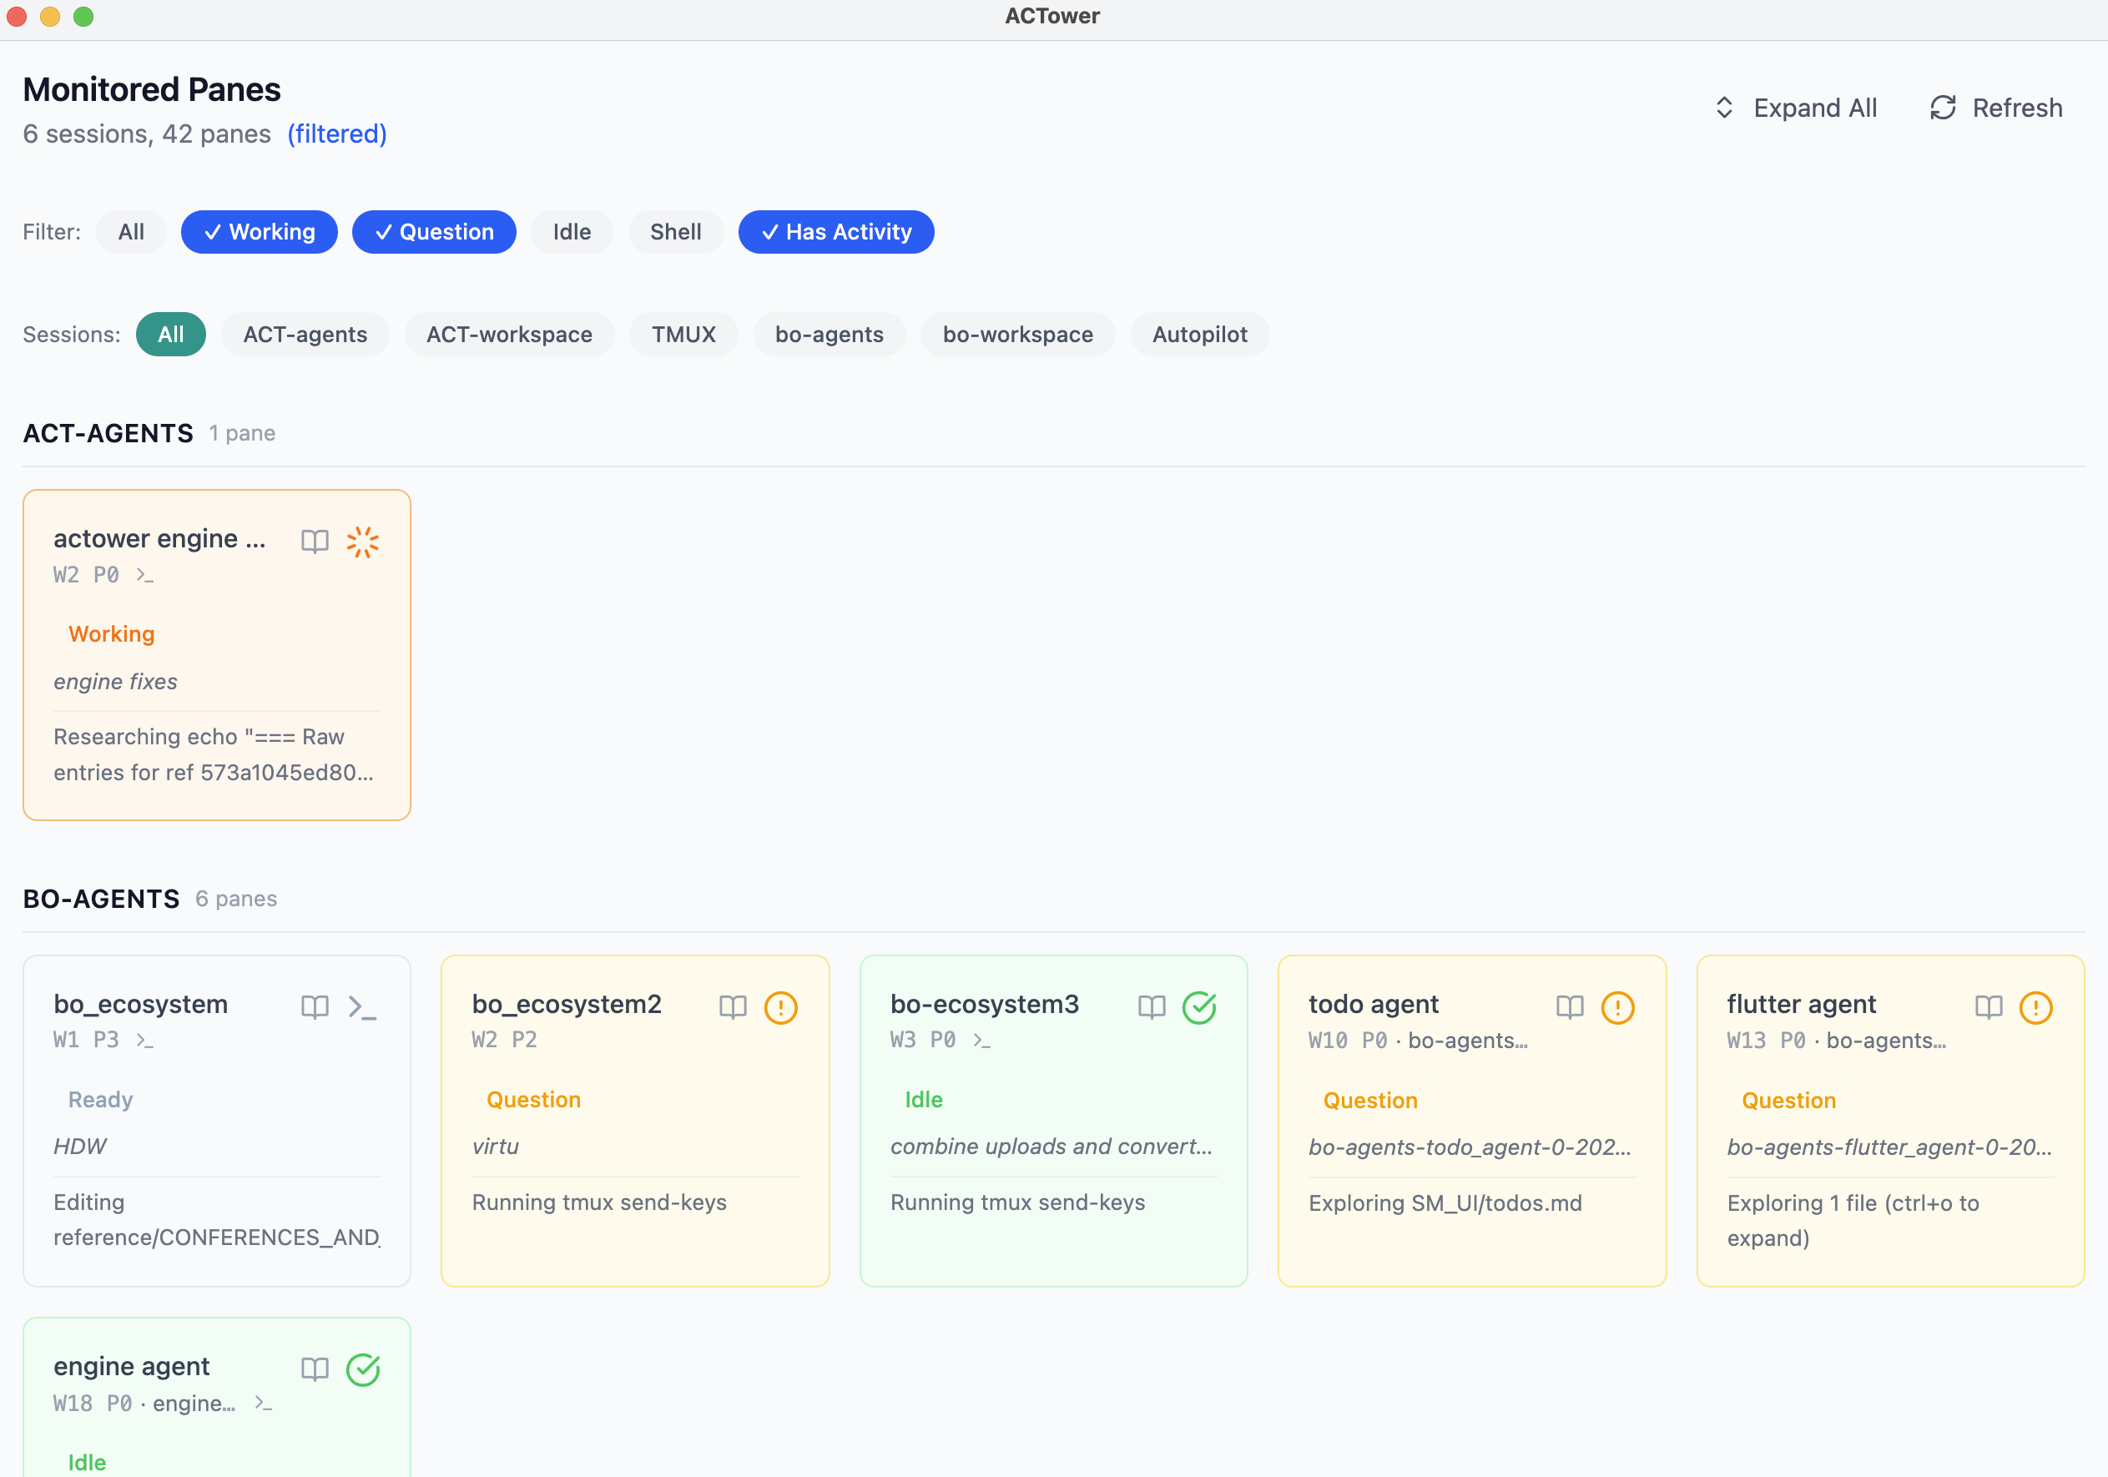Click green checkmark icon on bo-ecosystem3 card
This screenshot has width=2108, height=1477.
coord(1199,1007)
